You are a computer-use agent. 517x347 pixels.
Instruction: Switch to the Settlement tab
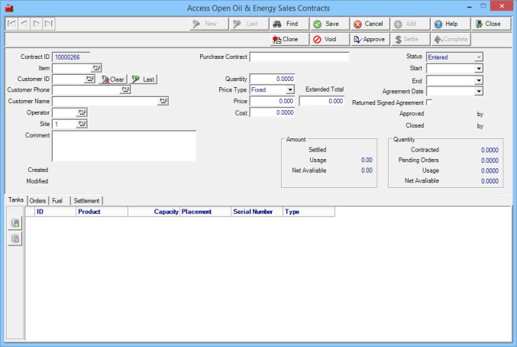(86, 200)
